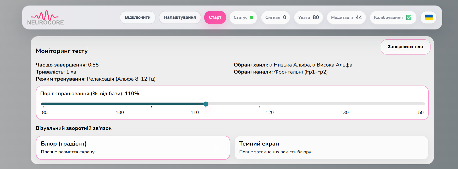Set threshold slider to 130 mark
The width and height of the screenshot is (458, 169).
[314, 104]
